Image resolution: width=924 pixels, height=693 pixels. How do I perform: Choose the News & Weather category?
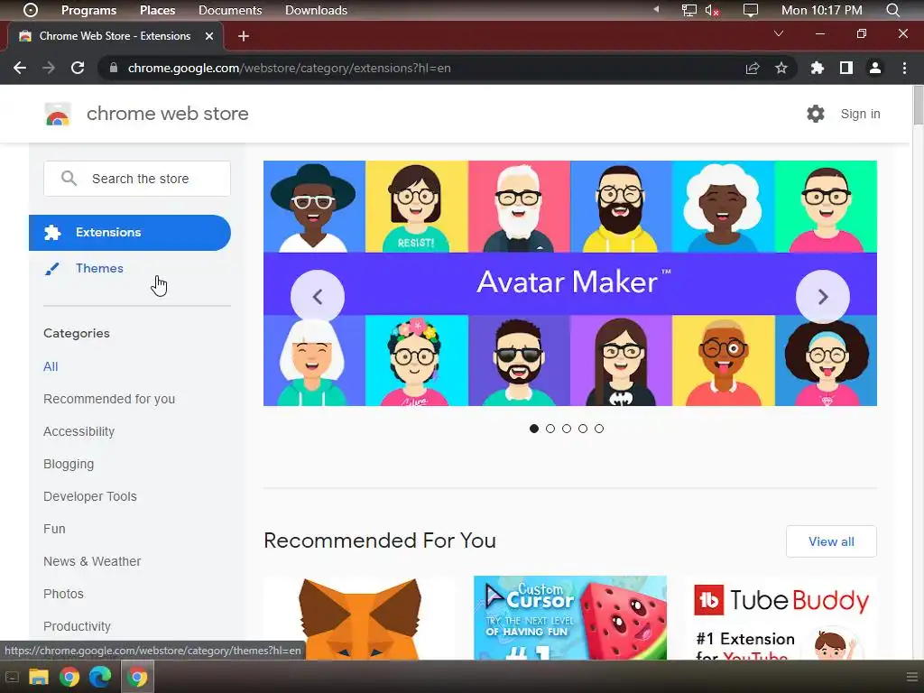[x=92, y=561]
